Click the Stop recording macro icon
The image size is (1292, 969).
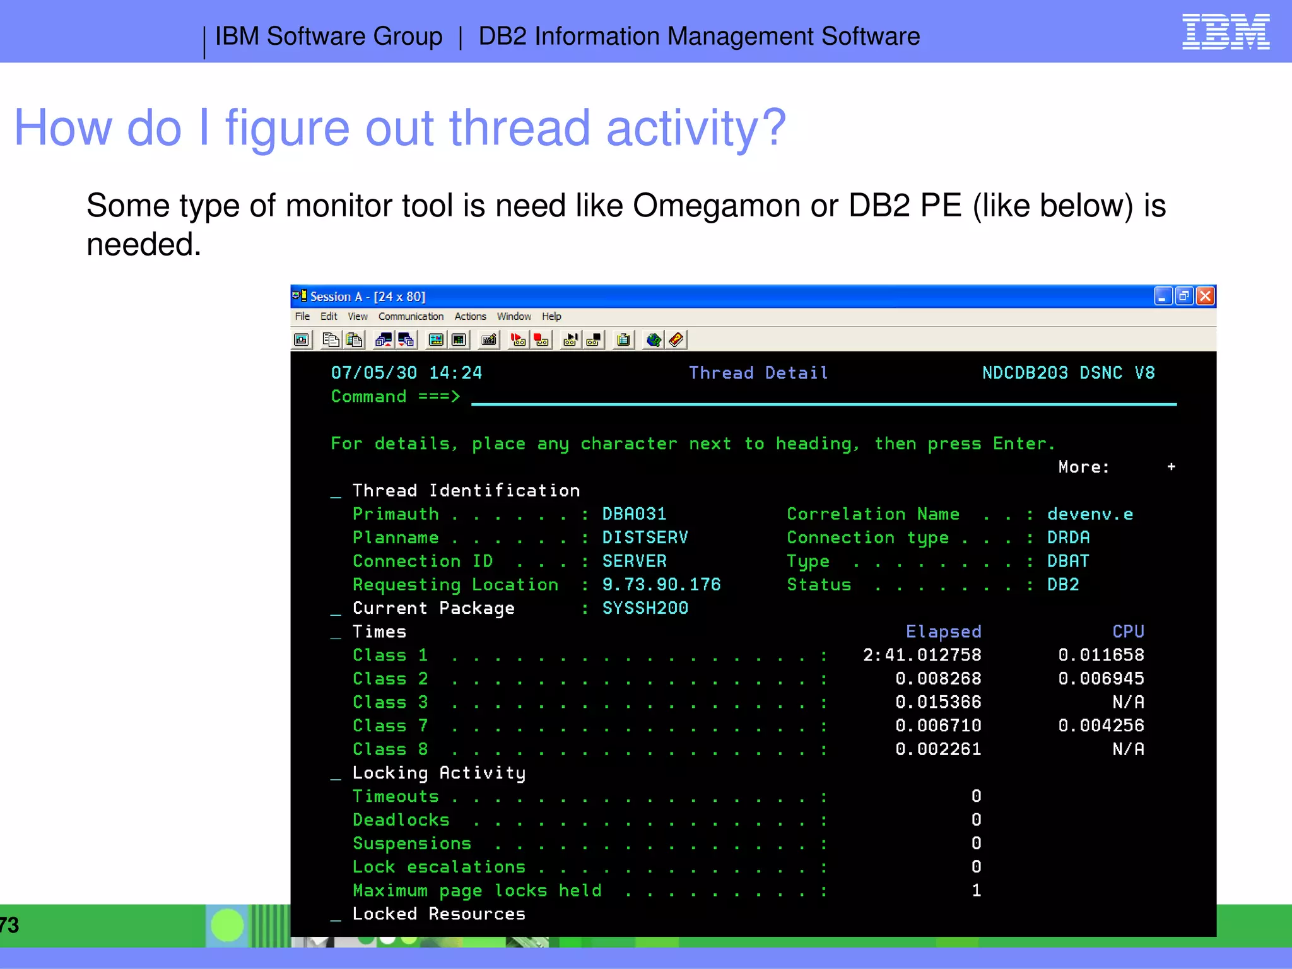(x=541, y=340)
